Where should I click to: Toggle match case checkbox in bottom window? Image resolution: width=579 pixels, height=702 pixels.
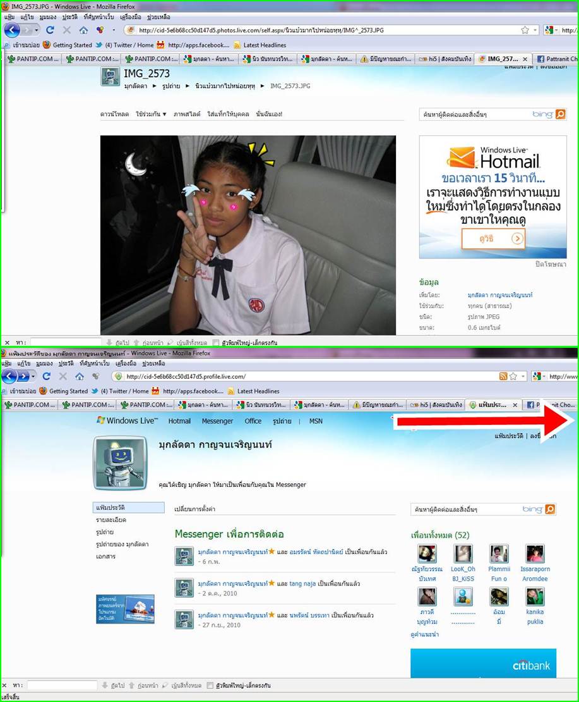pyautogui.click(x=210, y=686)
